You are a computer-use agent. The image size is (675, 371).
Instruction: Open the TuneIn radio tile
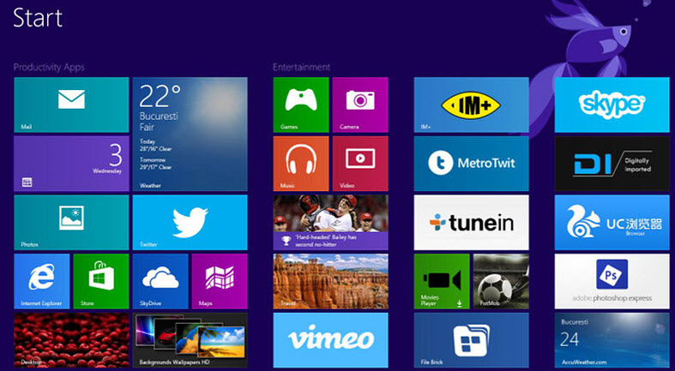click(x=471, y=222)
